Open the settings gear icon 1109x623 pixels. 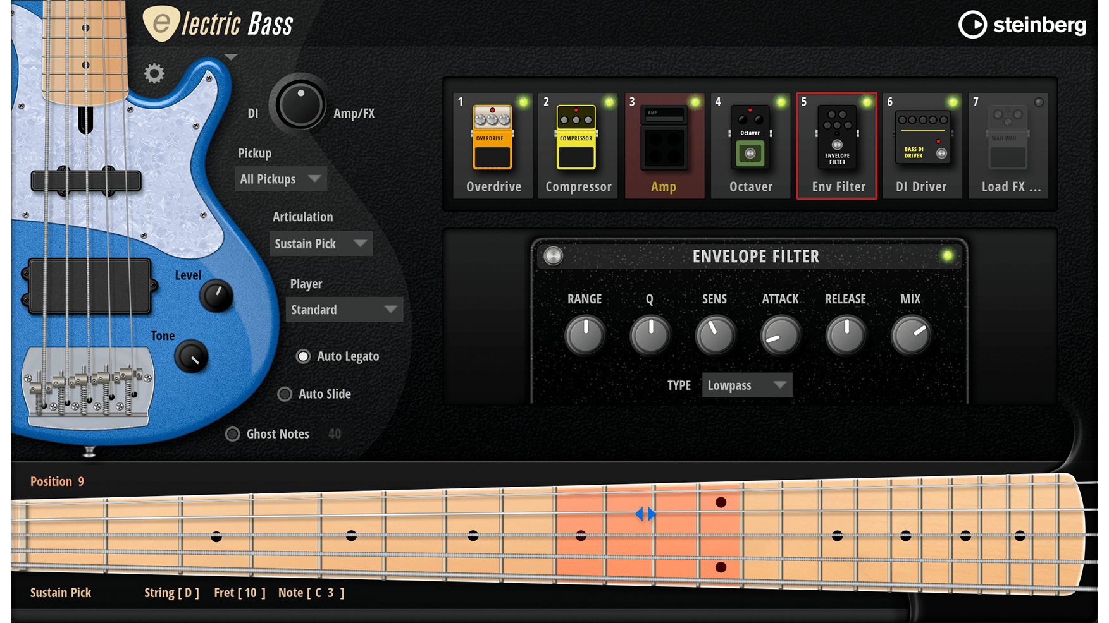click(154, 74)
